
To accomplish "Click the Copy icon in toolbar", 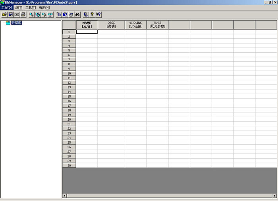I will 59,15.
